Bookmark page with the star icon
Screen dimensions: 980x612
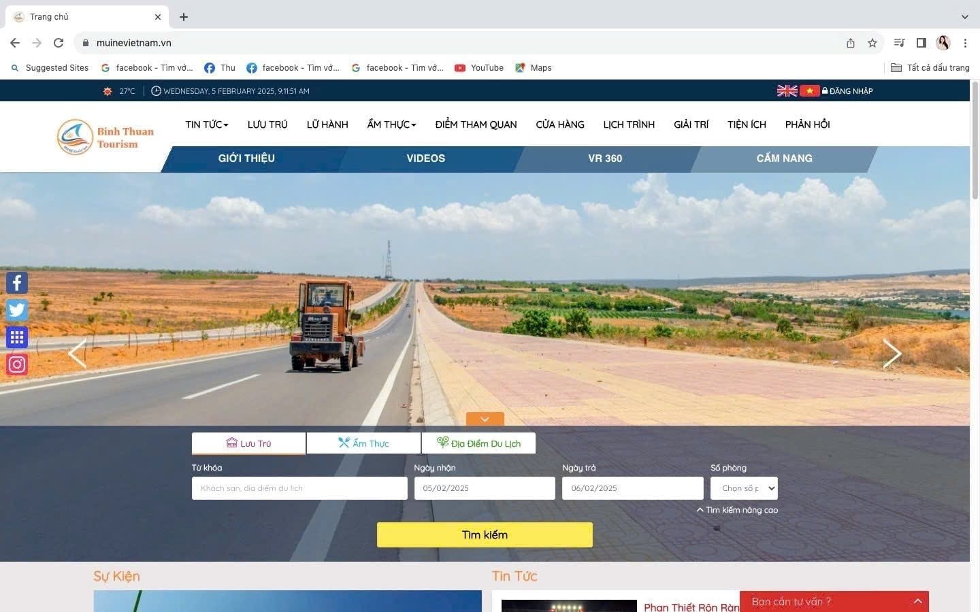(872, 43)
